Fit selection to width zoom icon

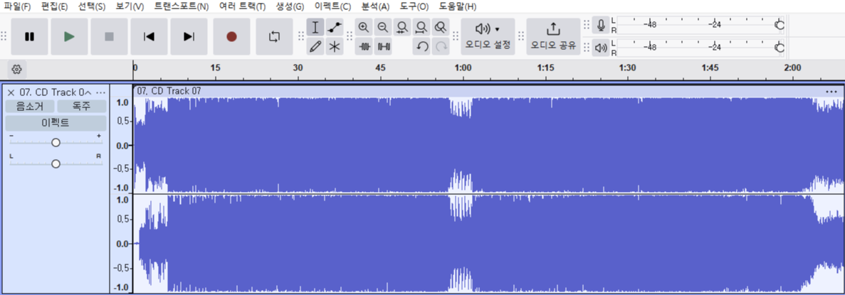402,28
